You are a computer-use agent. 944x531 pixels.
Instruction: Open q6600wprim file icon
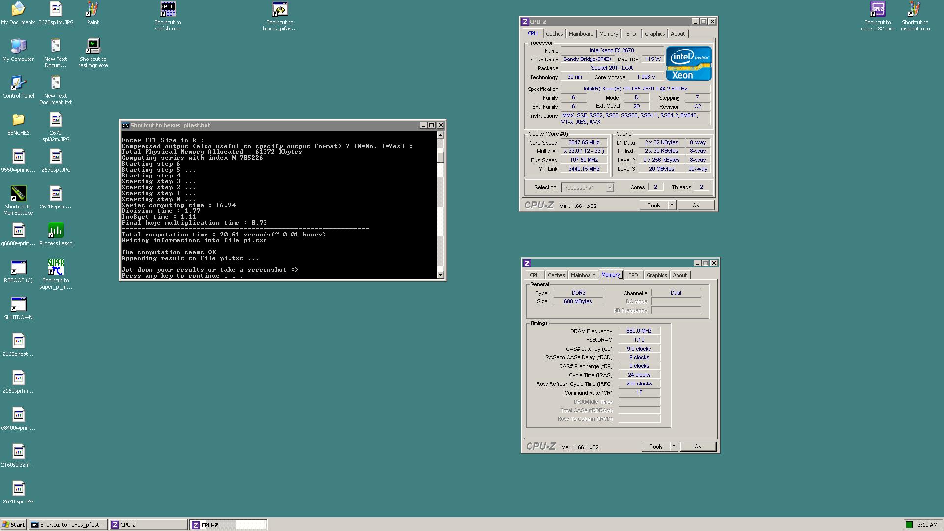tap(18, 235)
